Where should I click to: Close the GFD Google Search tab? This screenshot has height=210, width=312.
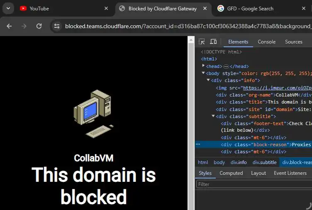coord(303,8)
